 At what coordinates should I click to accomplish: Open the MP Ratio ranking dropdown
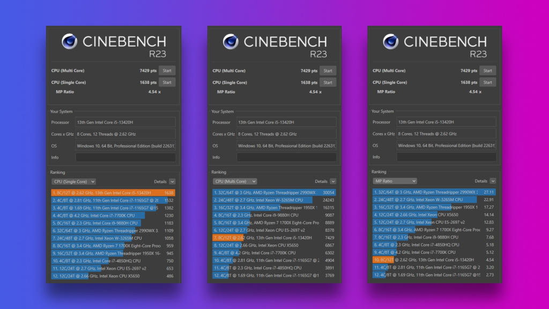[395, 181]
